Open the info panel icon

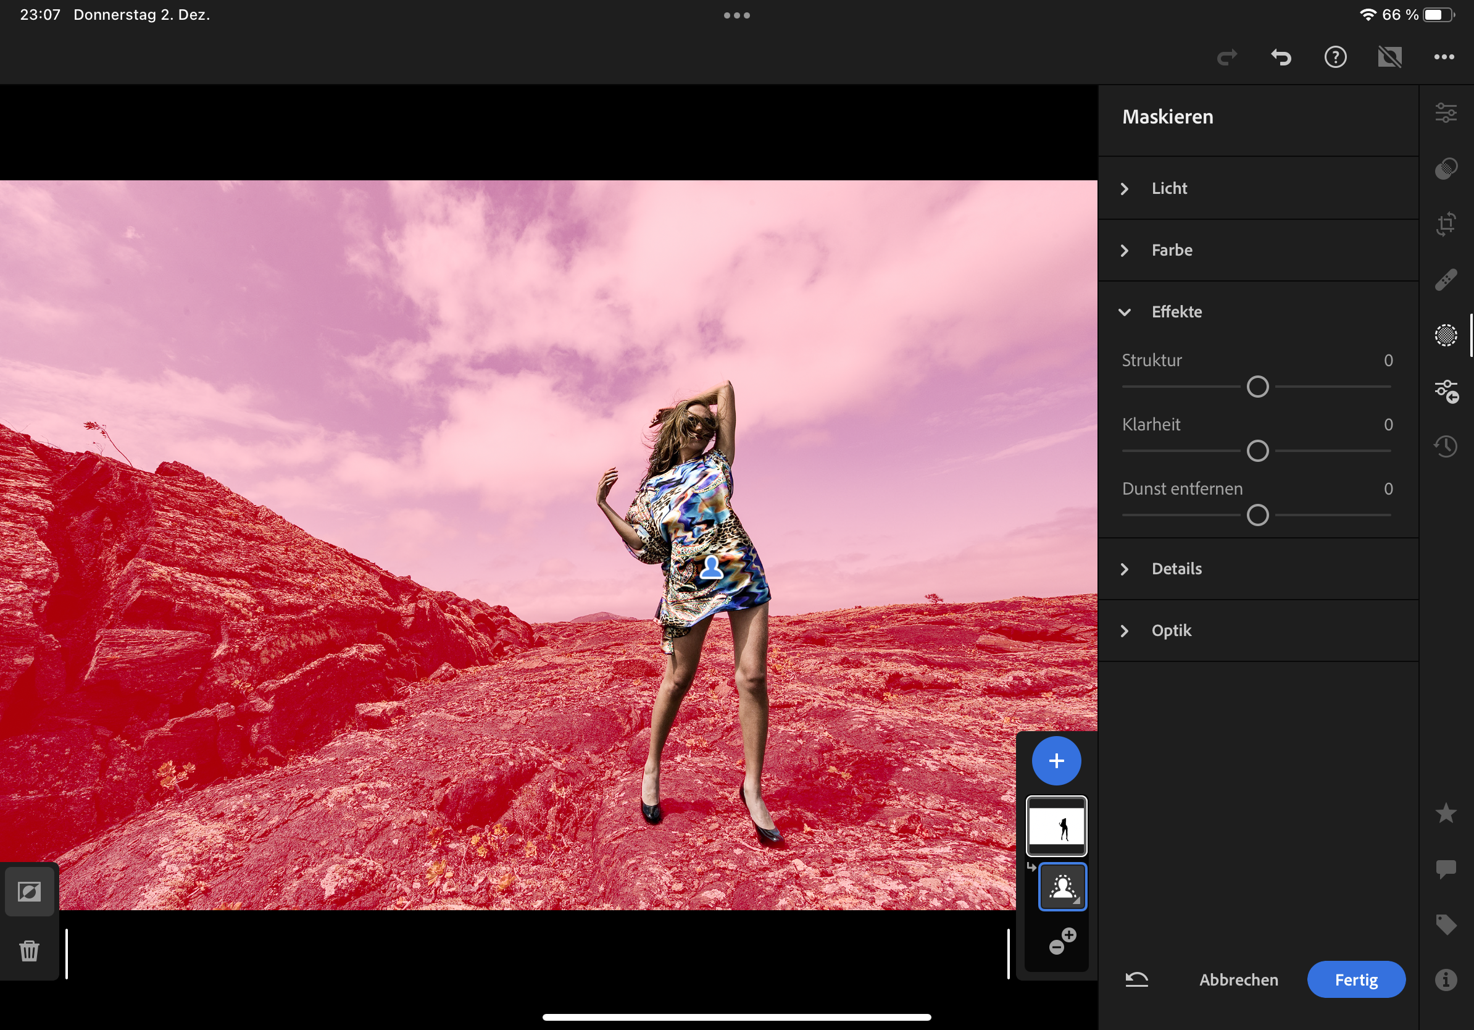tap(1446, 980)
